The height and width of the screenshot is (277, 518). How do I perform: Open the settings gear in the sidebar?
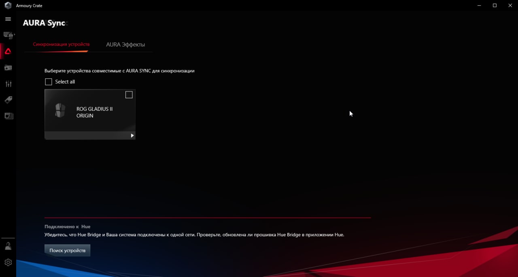(x=8, y=262)
